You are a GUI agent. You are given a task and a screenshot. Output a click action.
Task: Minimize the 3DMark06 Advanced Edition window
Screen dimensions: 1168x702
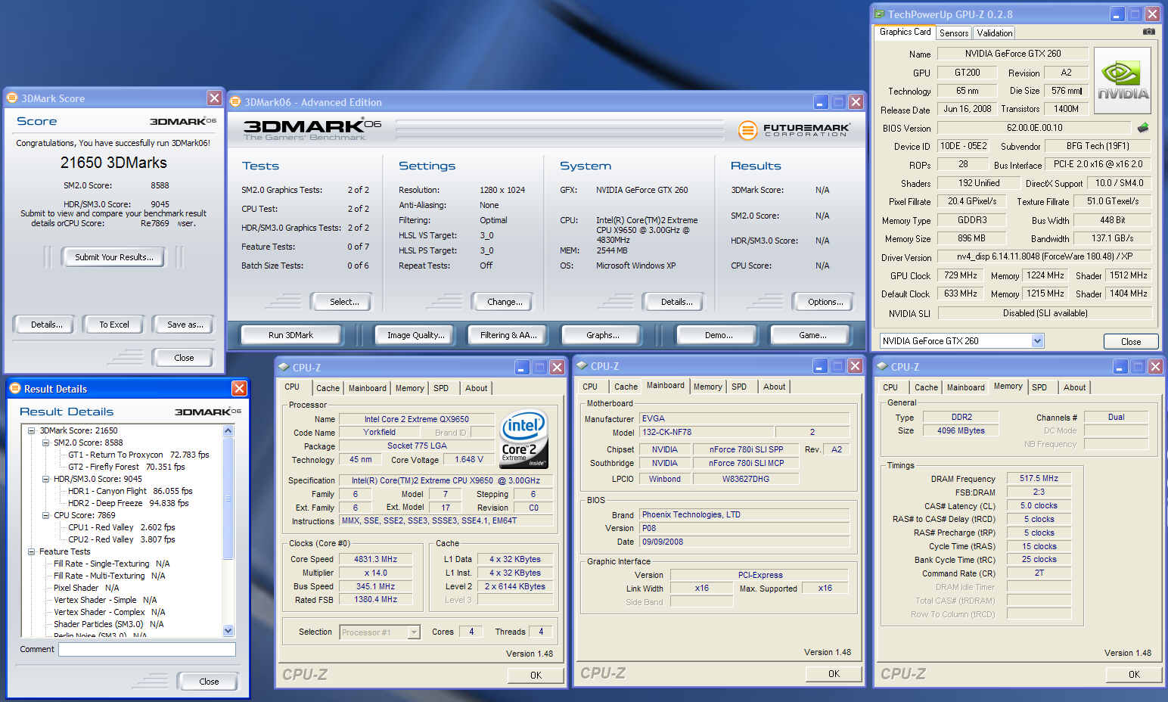[821, 101]
